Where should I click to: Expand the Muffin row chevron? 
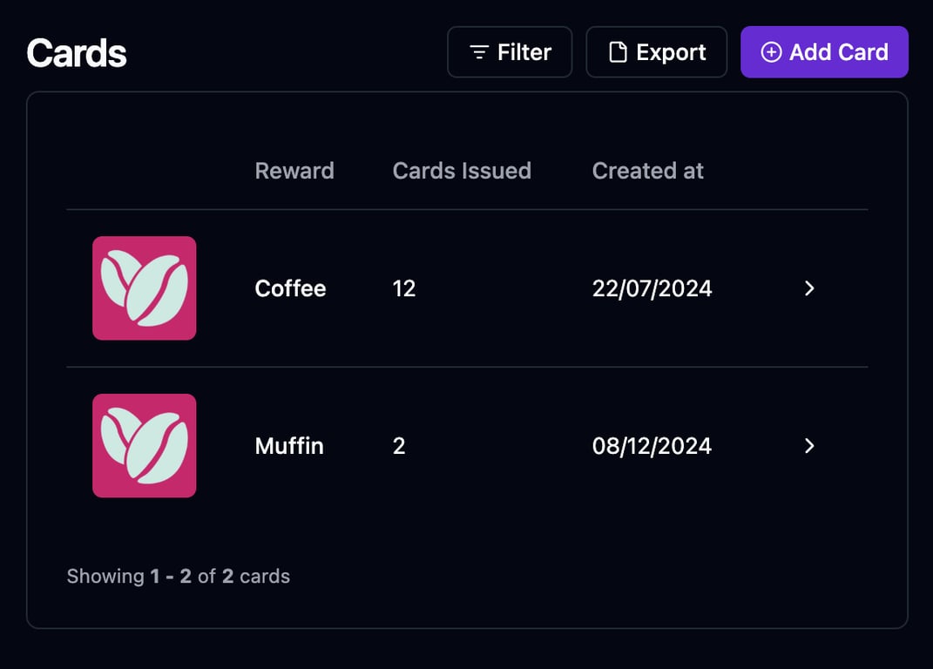809,446
